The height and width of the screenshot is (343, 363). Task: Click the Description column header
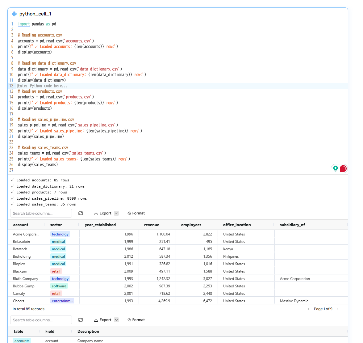(x=88, y=331)
